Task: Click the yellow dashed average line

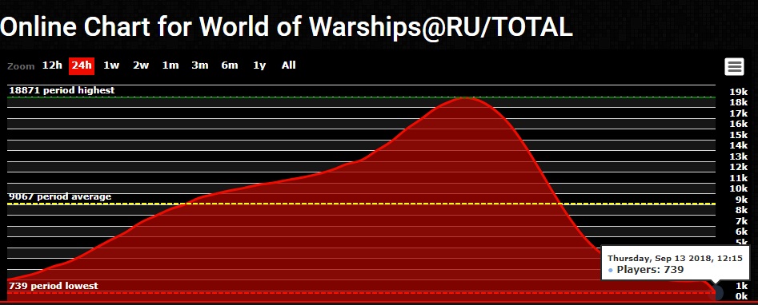Action: 361,204
